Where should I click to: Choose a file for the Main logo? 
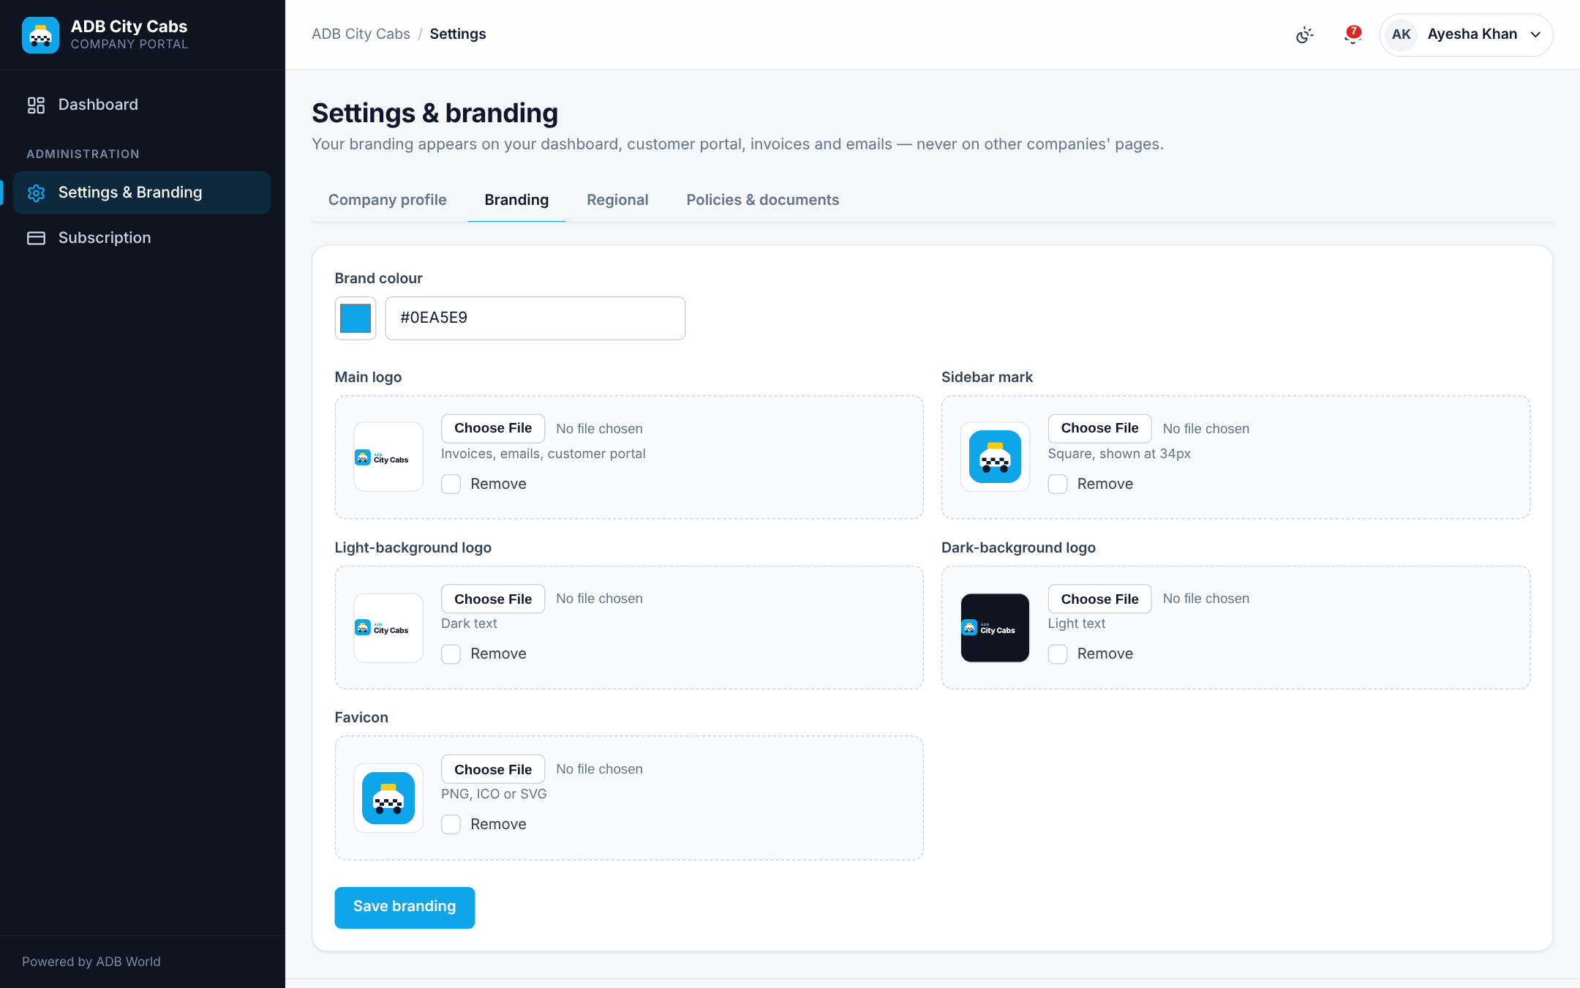point(493,428)
